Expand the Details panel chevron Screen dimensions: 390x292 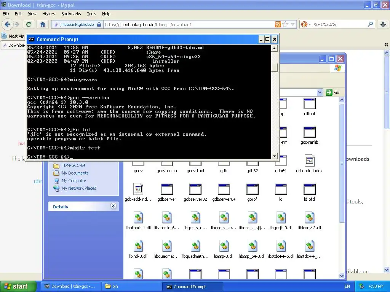point(113,206)
